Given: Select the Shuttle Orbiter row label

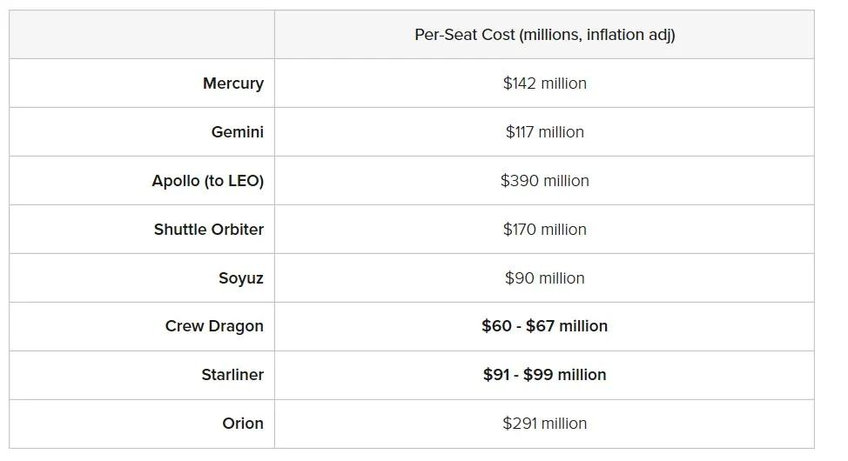Looking at the screenshot, I should [x=208, y=230].
